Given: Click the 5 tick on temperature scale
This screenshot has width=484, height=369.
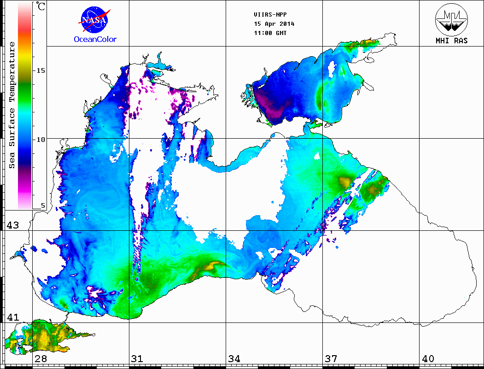Looking at the screenshot, I should (43, 206).
